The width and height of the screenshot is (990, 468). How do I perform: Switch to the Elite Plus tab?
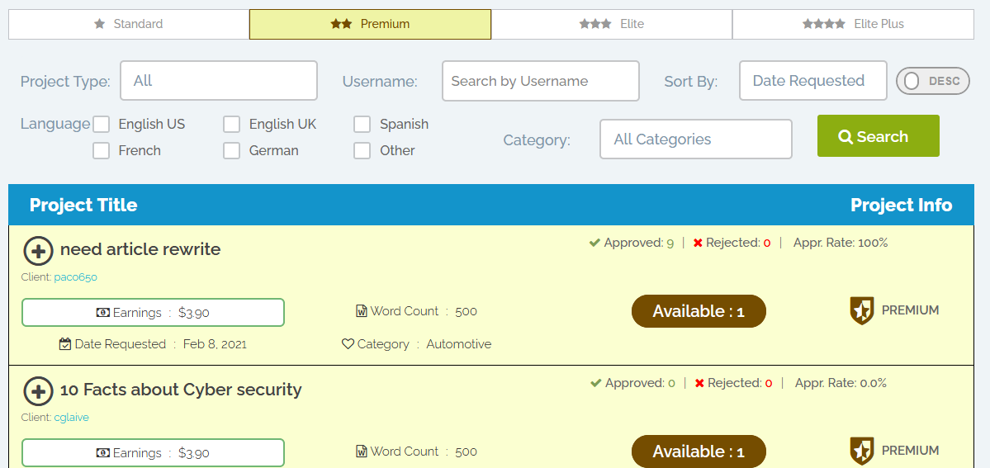[853, 24]
